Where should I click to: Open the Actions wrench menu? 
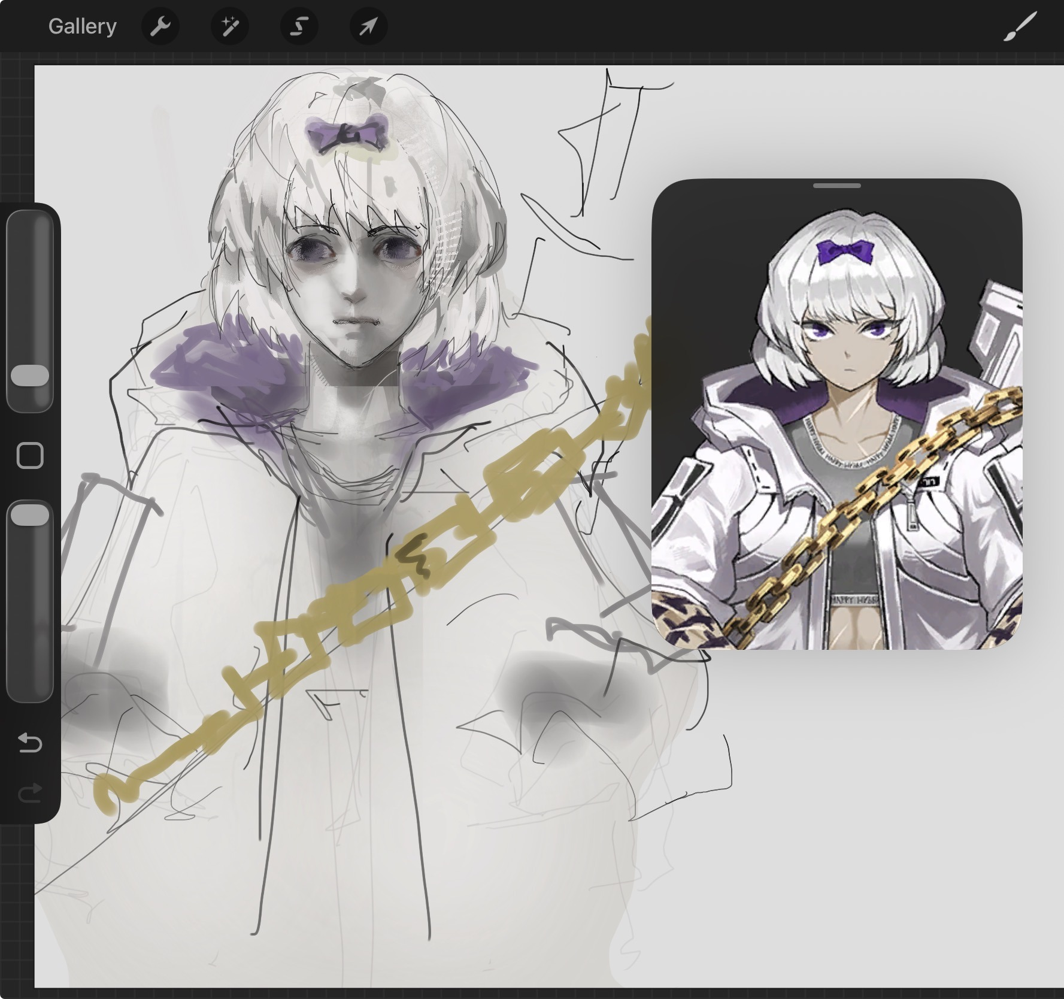pyautogui.click(x=160, y=26)
